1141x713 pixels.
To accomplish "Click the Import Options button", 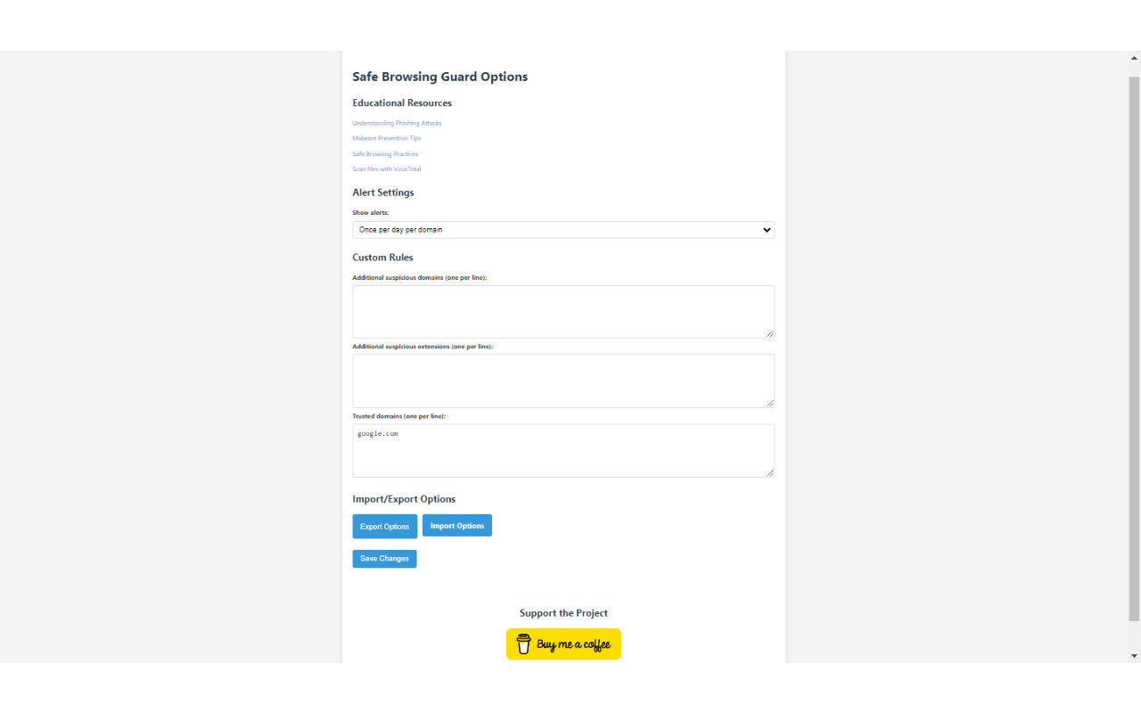I will click(456, 525).
